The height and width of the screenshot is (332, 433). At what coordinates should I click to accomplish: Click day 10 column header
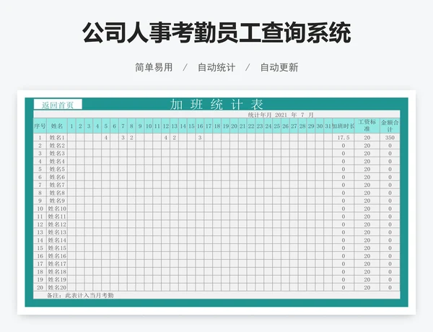click(x=149, y=126)
